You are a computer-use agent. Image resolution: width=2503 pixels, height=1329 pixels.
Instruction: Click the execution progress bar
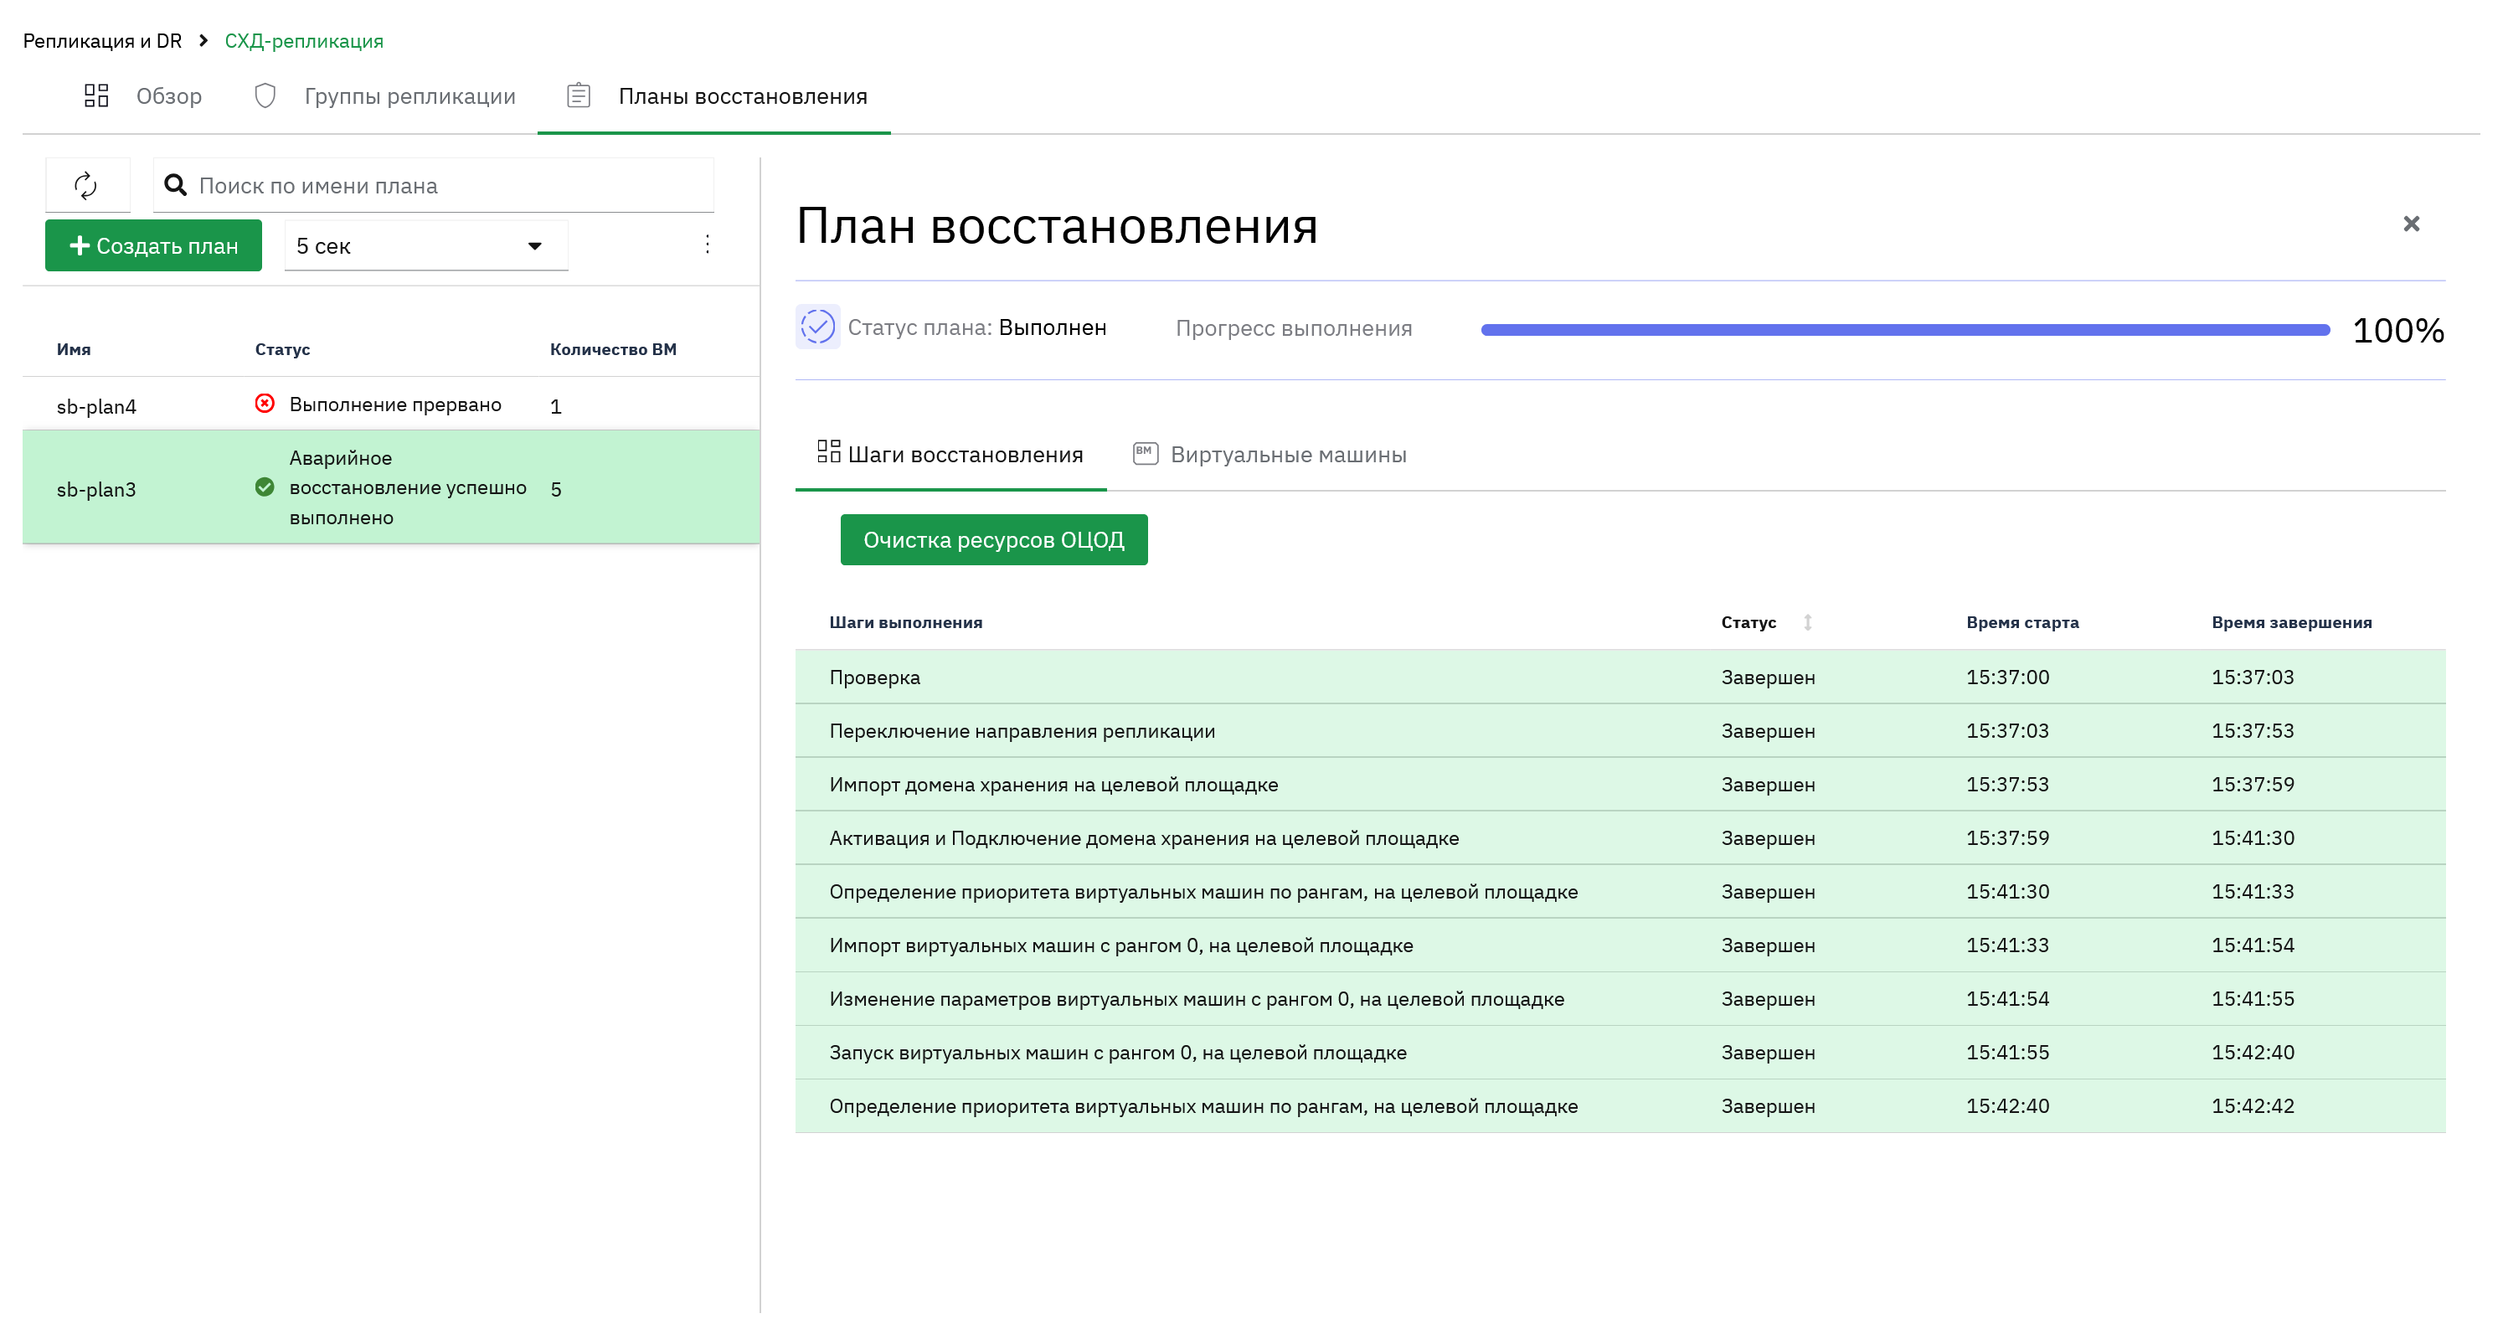(1903, 330)
